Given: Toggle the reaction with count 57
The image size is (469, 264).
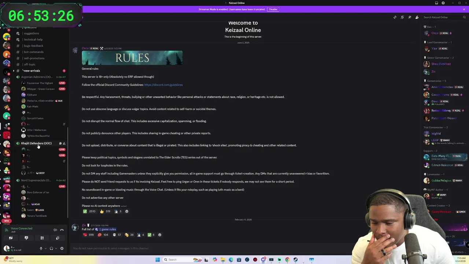Looking at the screenshot, I should (x=117, y=235).
